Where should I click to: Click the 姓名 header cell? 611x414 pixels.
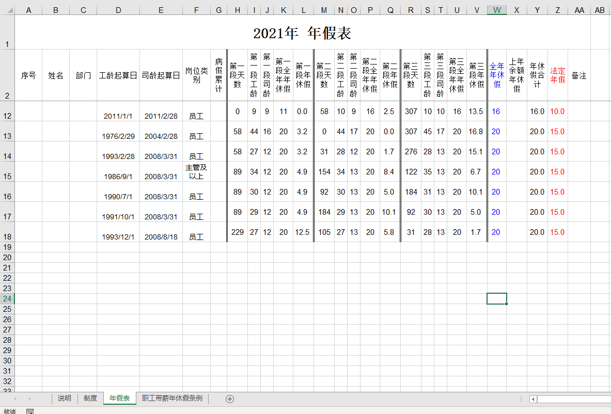(56, 75)
